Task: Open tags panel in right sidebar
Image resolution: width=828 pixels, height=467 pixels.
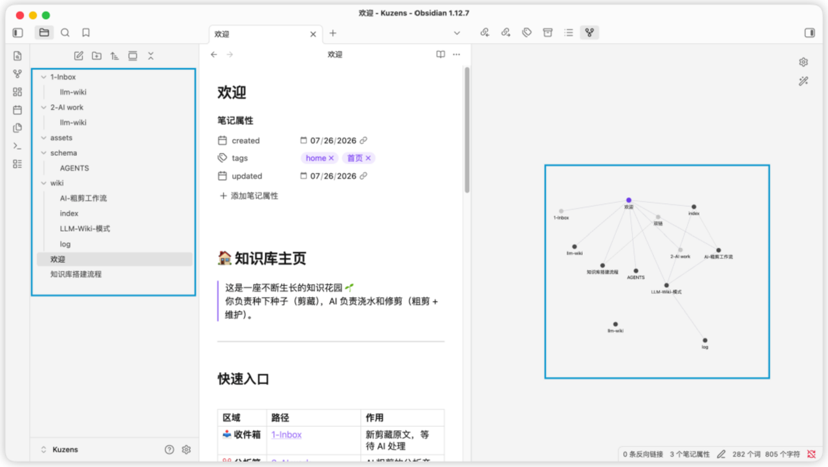Action: tap(527, 32)
